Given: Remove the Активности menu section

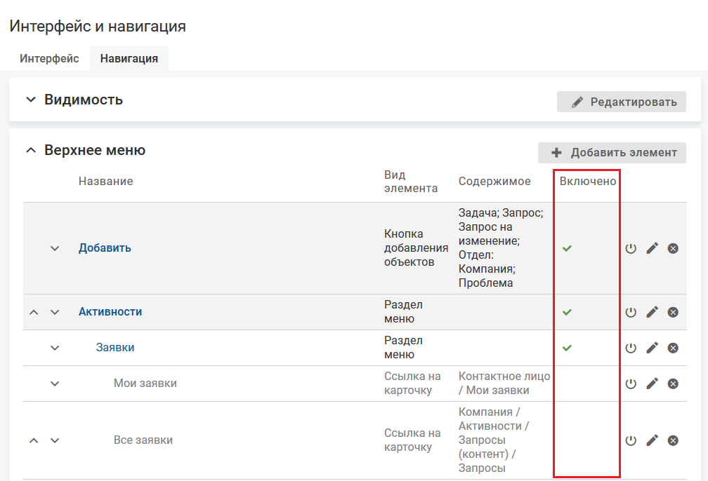Looking at the screenshot, I should 673,312.
